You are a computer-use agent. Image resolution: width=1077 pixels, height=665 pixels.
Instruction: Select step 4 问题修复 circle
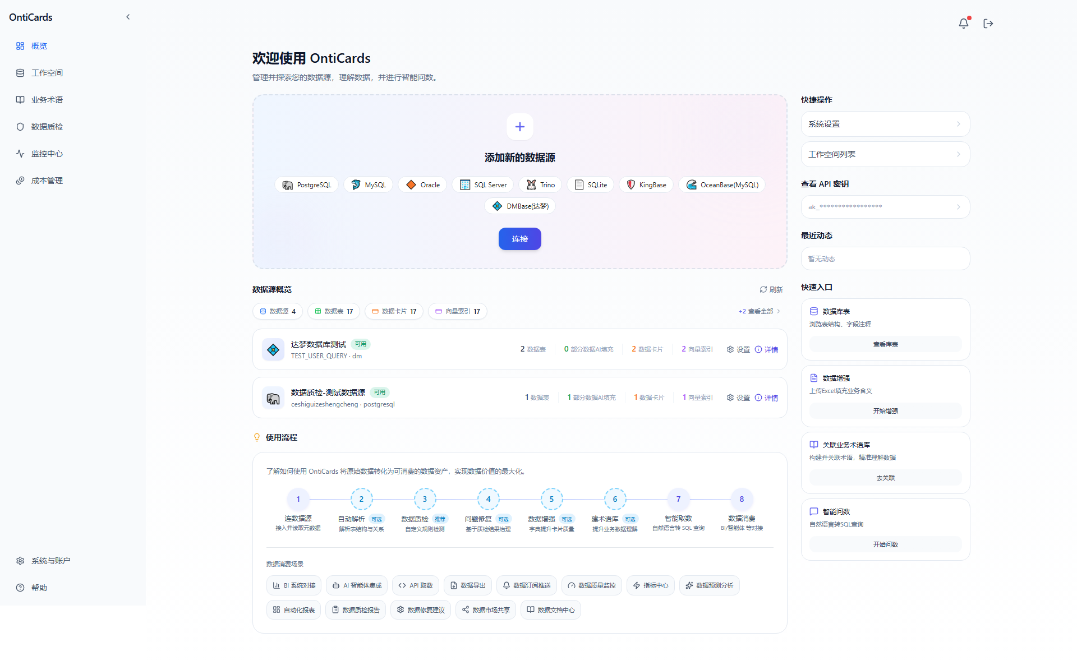click(x=488, y=499)
